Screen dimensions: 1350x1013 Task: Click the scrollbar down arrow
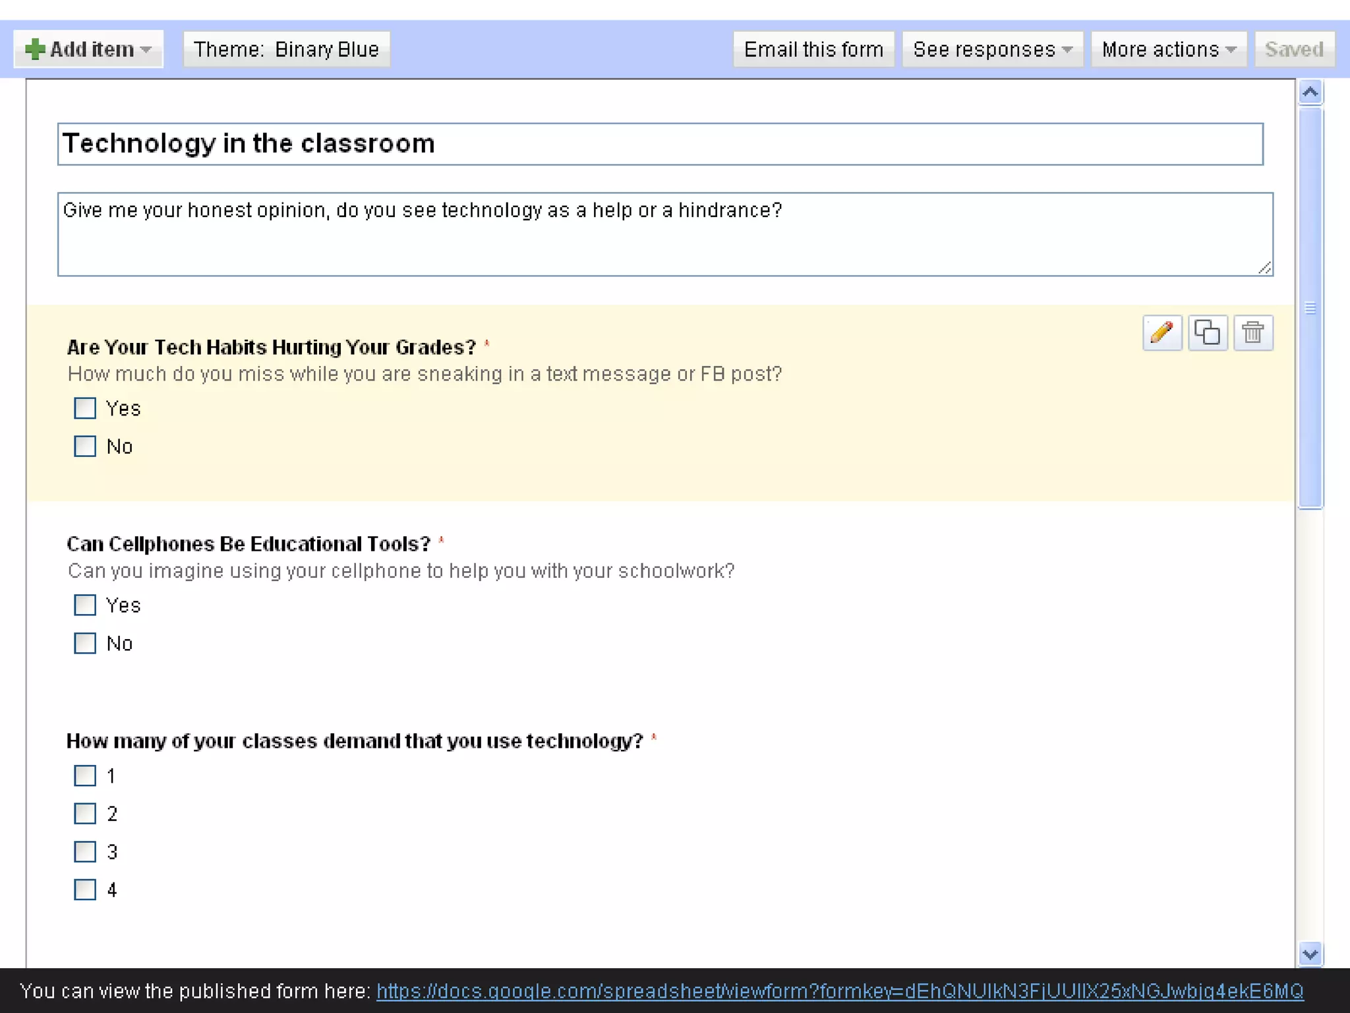click(x=1310, y=954)
